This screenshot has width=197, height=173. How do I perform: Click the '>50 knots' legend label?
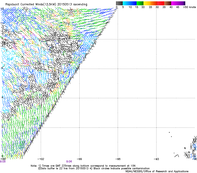click(189, 7)
